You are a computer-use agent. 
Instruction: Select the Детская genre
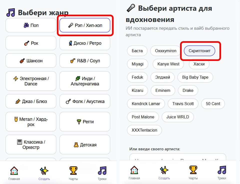[85, 145]
